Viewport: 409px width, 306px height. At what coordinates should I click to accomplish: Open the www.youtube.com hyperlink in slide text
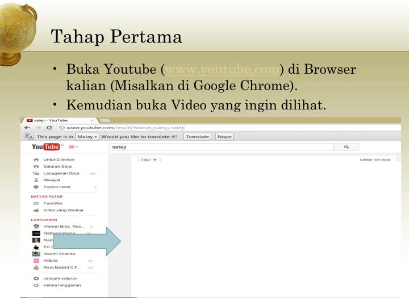click(x=222, y=70)
